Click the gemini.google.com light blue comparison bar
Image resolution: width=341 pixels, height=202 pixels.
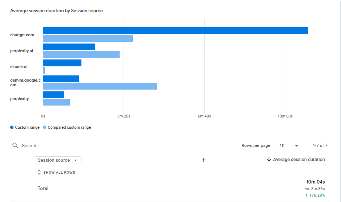click(x=100, y=86)
